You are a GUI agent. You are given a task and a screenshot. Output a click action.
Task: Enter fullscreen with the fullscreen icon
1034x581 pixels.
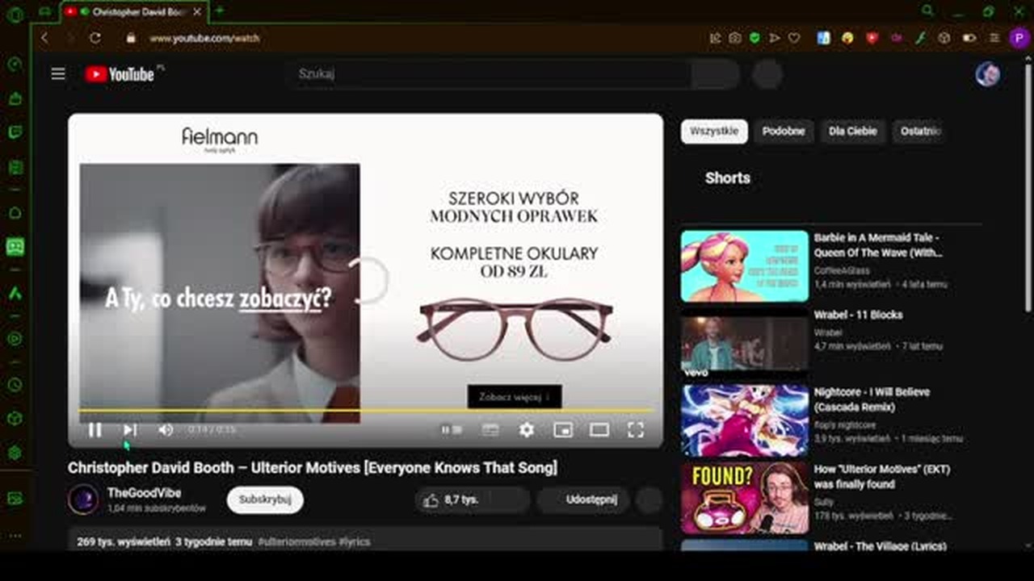tap(636, 430)
